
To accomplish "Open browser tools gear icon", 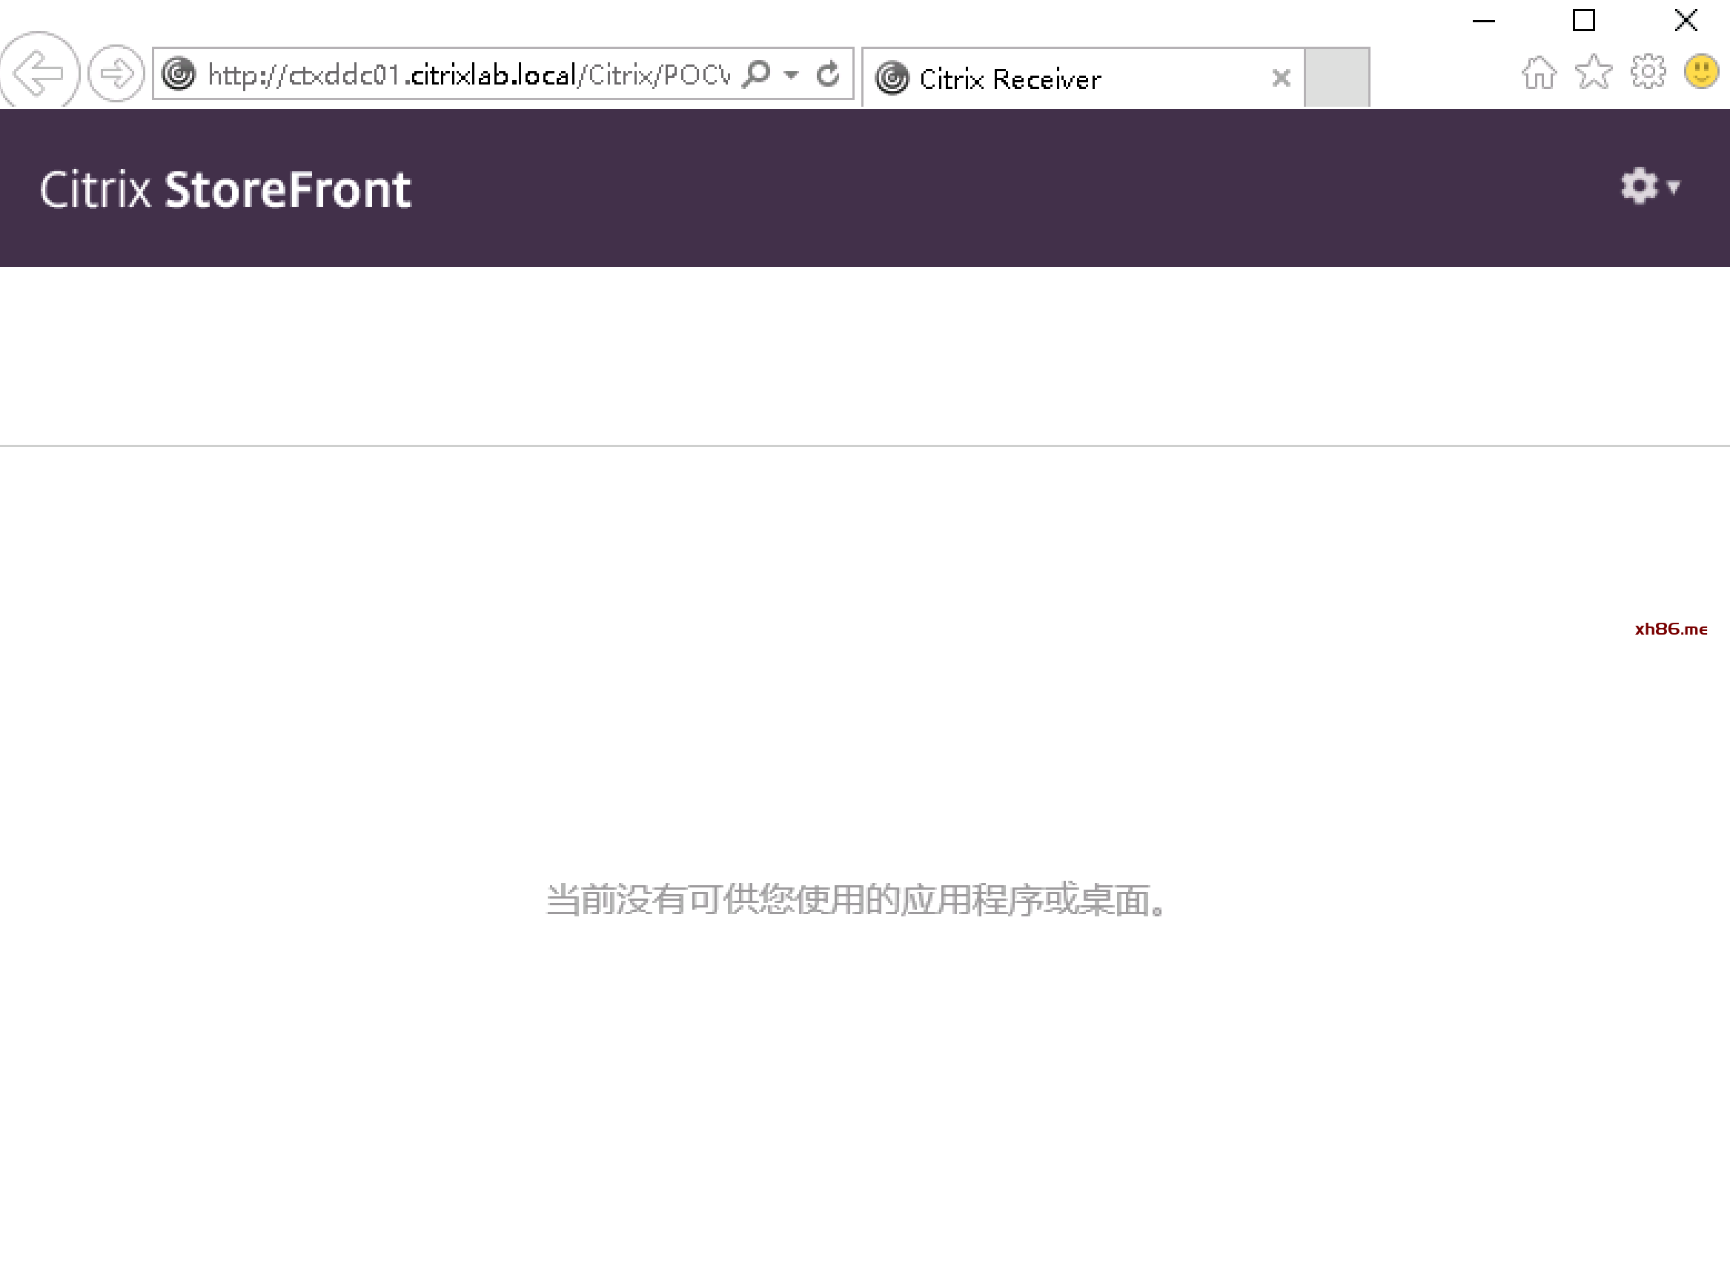I will click(x=1648, y=72).
